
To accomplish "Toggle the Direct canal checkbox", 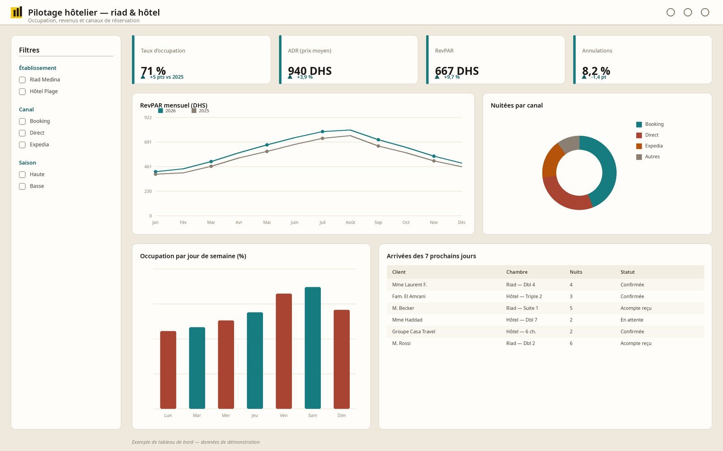I will pyautogui.click(x=22, y=133).
